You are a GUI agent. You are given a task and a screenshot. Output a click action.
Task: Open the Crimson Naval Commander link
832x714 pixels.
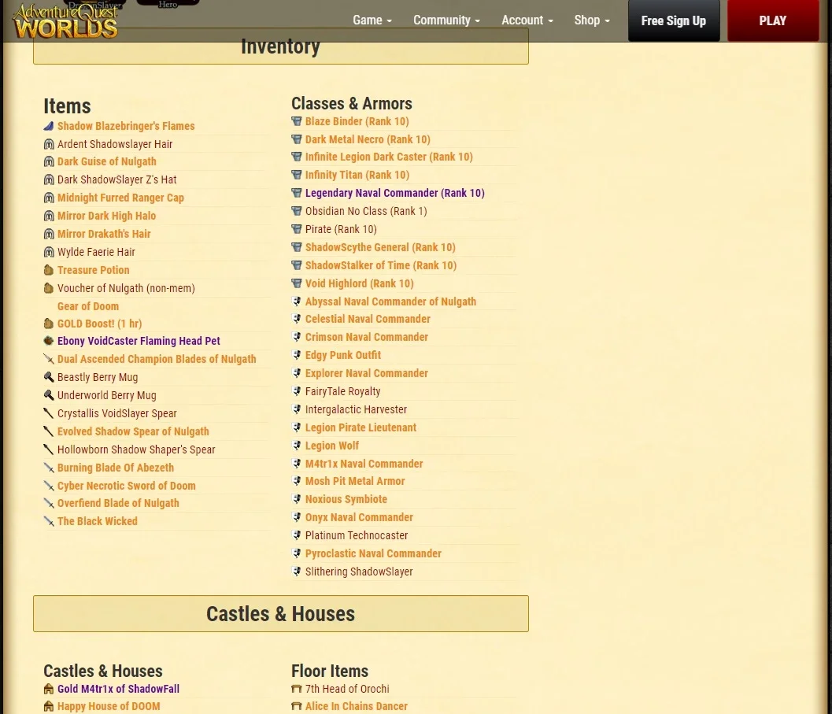[367, 337]
